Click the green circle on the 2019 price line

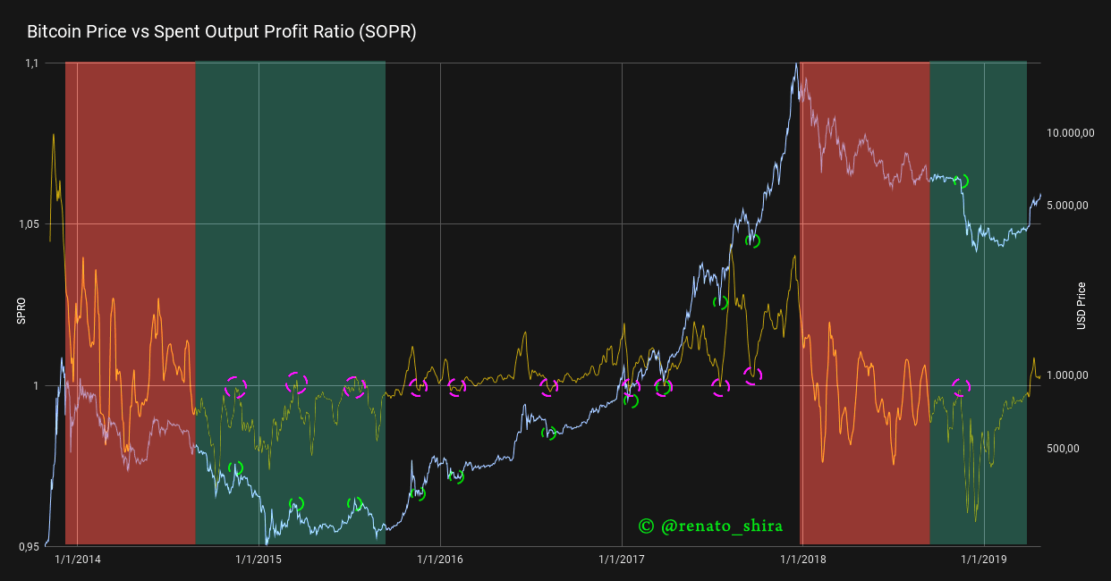point(963,180)
